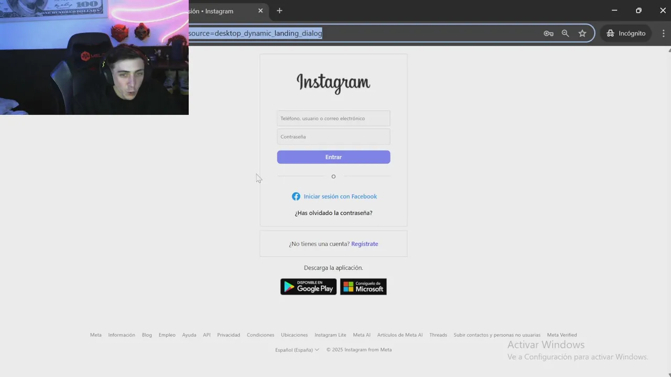Open the Chrome three-dot menu

663,33
